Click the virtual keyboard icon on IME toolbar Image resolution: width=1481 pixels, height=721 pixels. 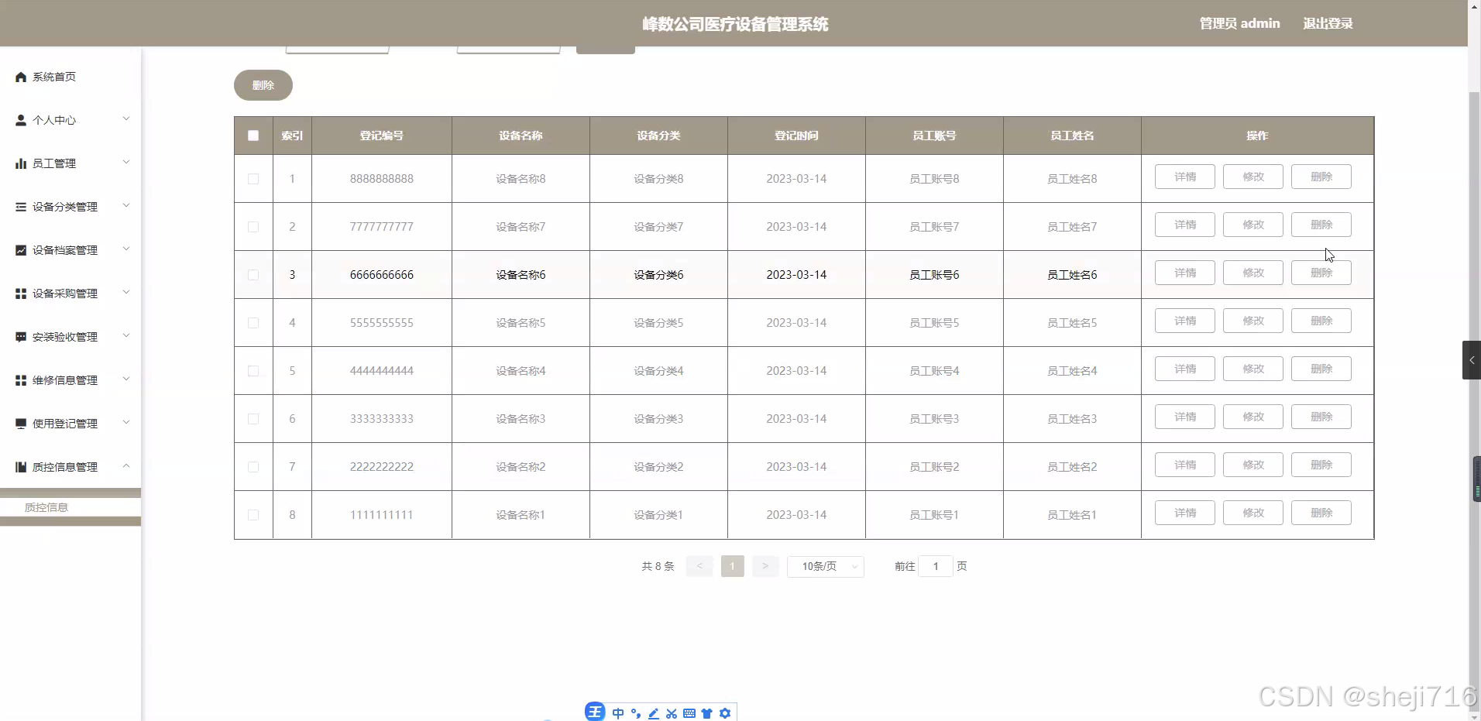tap(689, 712)
